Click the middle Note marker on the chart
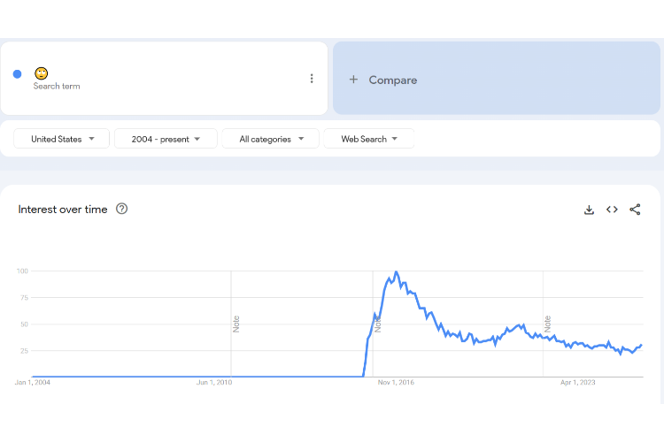 coord(378,324)
